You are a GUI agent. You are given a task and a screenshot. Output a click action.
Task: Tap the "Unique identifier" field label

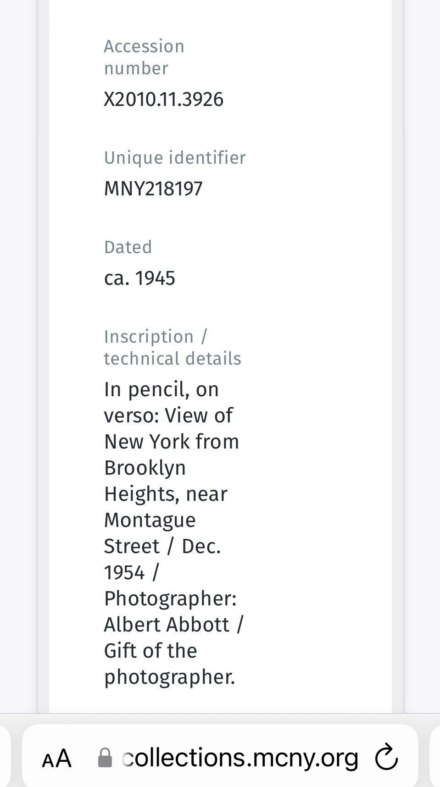(175, 158)
